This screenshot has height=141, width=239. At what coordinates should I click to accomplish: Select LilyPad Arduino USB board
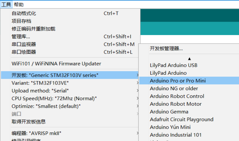tap(189, 65)
